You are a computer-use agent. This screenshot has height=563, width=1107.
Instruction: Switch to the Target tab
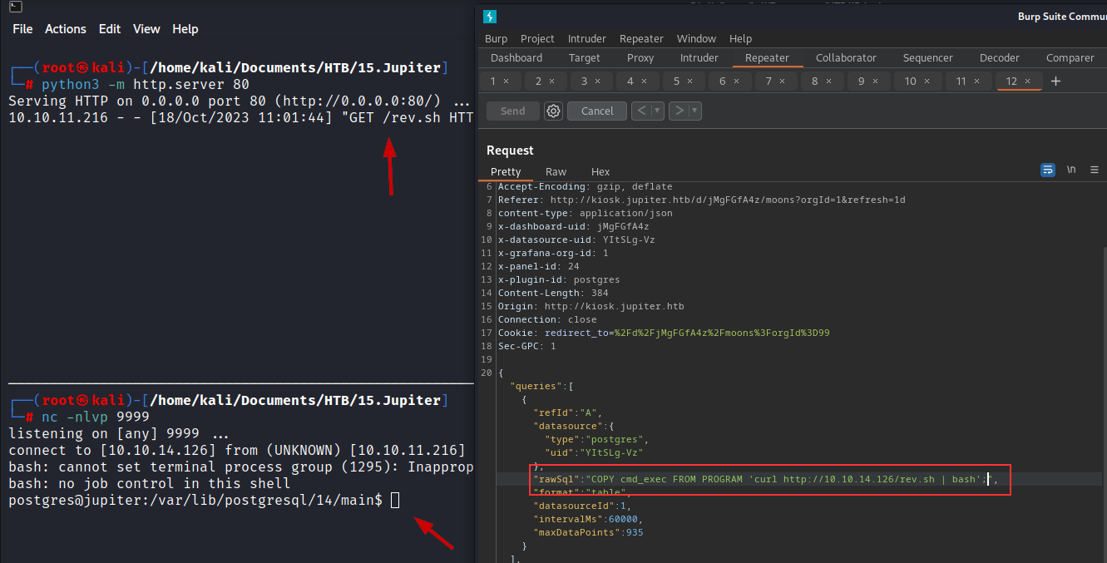click(585, 58)
